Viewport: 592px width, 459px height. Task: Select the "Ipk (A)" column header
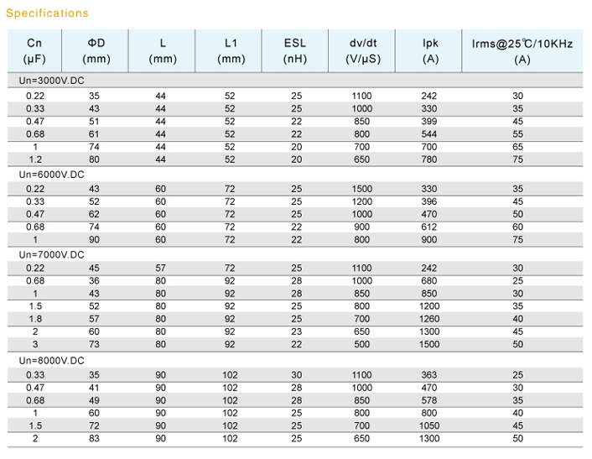coord(428,50)
